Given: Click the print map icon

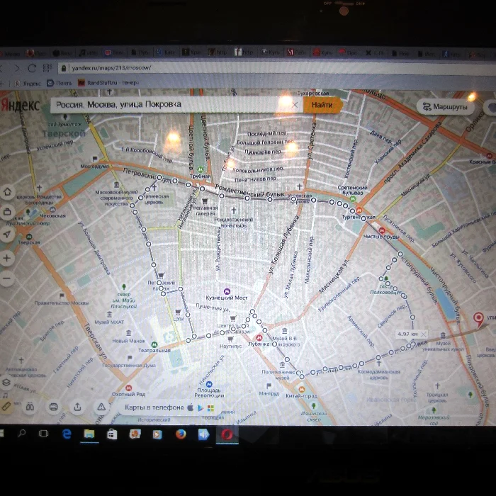Looking at the screenshot, I should (x=53, y=407).
